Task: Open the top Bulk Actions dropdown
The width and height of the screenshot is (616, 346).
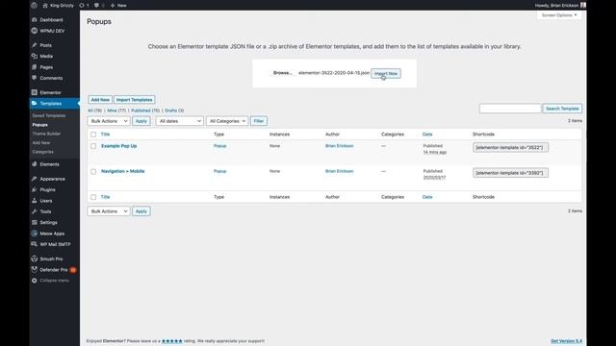Action: pos(109,121)
